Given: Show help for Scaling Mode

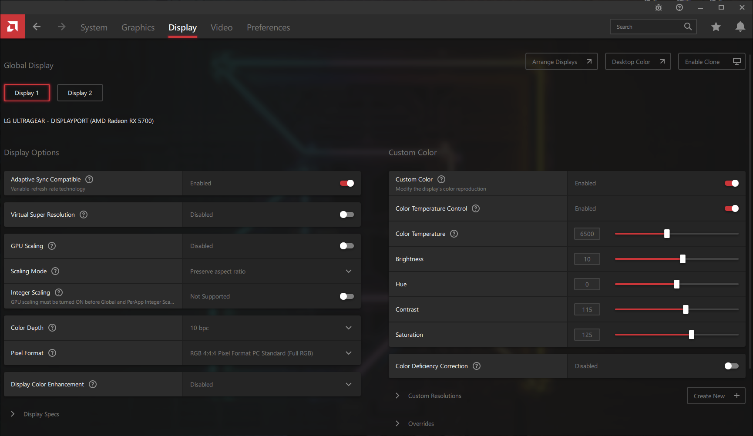Looking at the screenshot, I should click(x=55, y=271).
